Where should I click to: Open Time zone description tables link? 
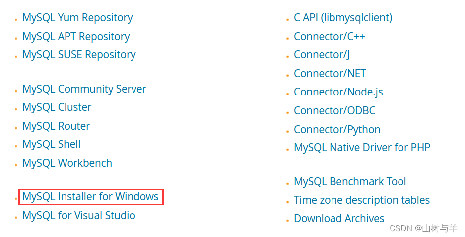362,200
